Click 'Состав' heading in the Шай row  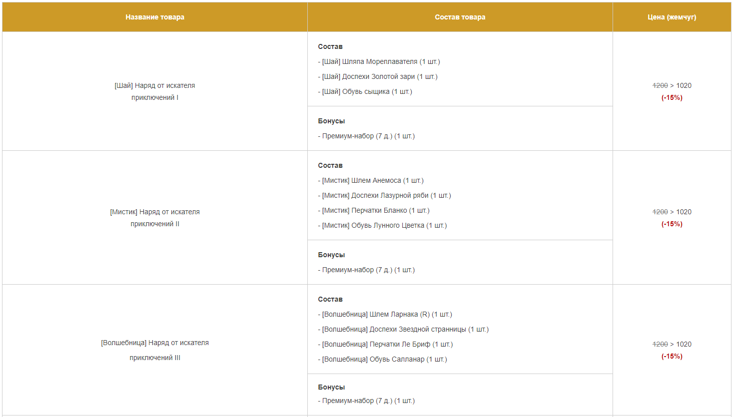pyautogui.click(x=330, y=46)
